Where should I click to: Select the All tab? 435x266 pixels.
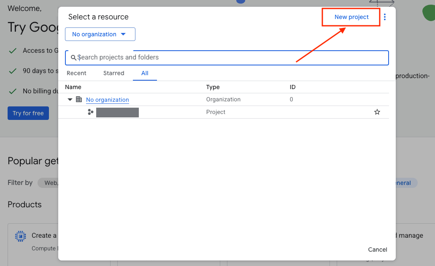[x=145, y=73]
